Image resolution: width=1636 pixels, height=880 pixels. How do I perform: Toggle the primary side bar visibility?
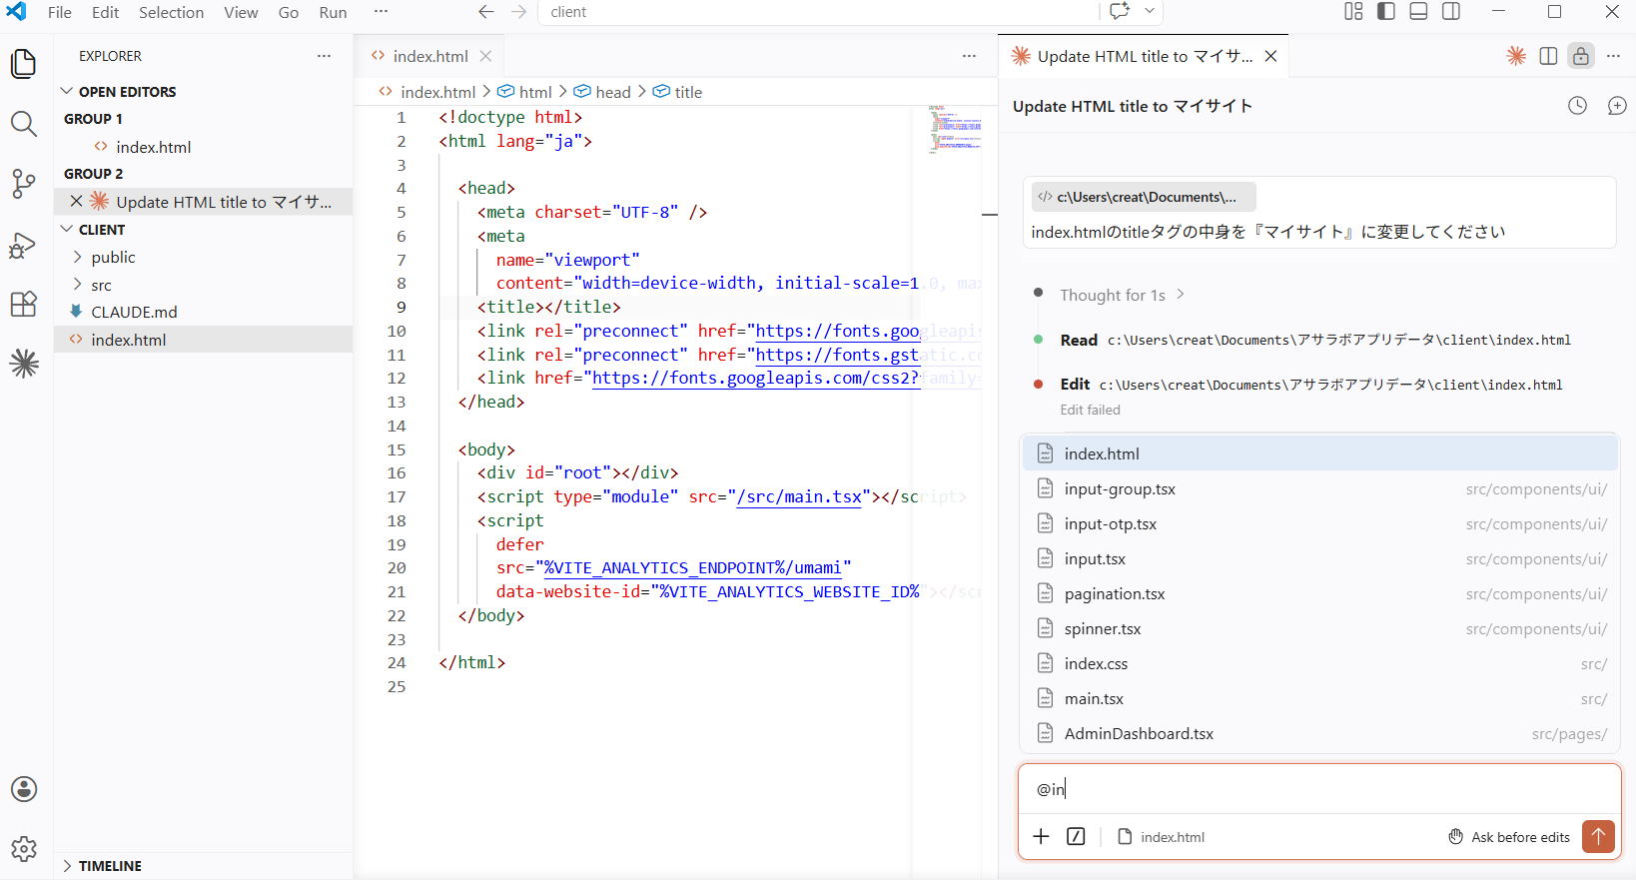1386,12
